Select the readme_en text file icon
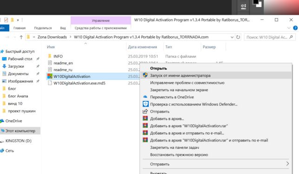The height and width of the screenshot is (174, 299). point(50,63)
